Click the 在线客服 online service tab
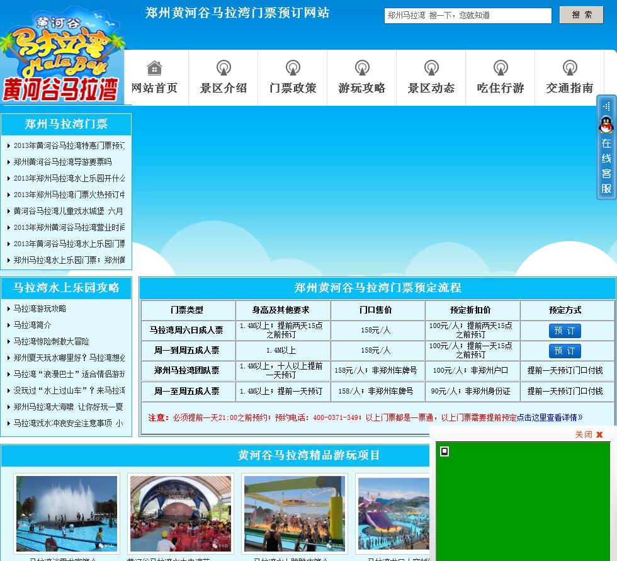 [x=606, y=165]
